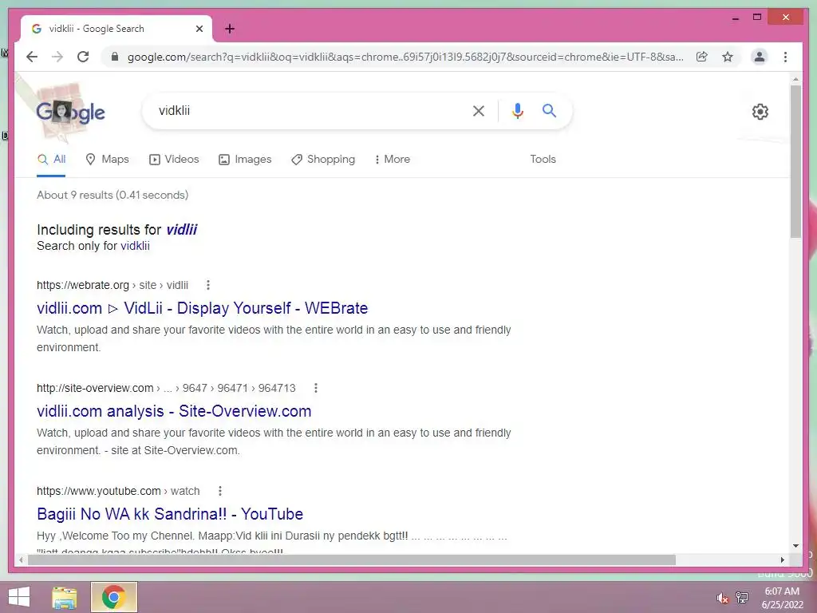This screenshot has height=613, width=817.
Task: Open Chrome three-dot menu
Action: (x=785, y=57)
